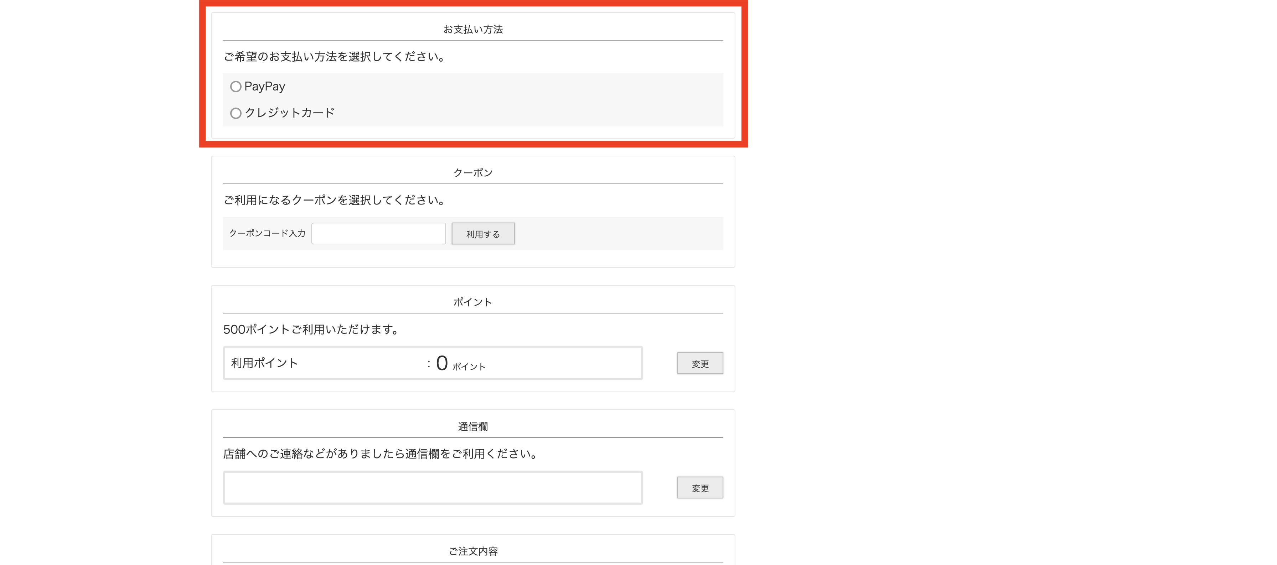Click the クーポンコード入力 label
The width and height of the screenshot is (1277, 565).
click(267, 233)
